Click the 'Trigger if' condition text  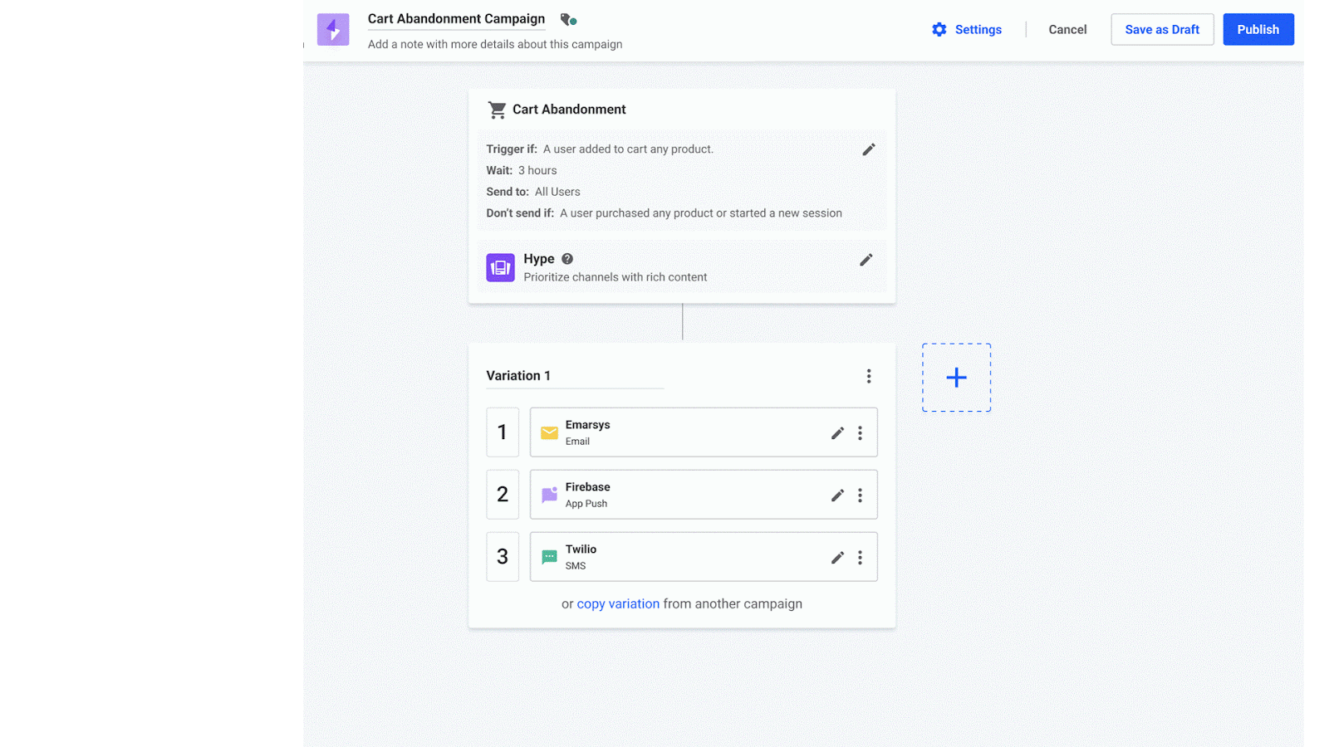(600, 149)
